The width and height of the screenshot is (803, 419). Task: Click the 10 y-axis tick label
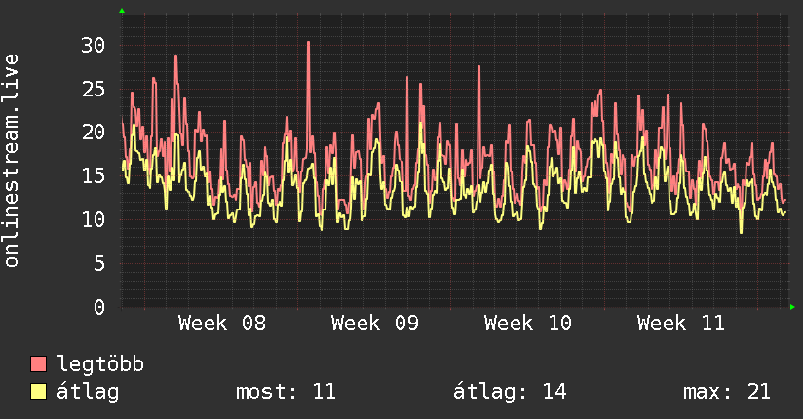[x=94, y=220]
